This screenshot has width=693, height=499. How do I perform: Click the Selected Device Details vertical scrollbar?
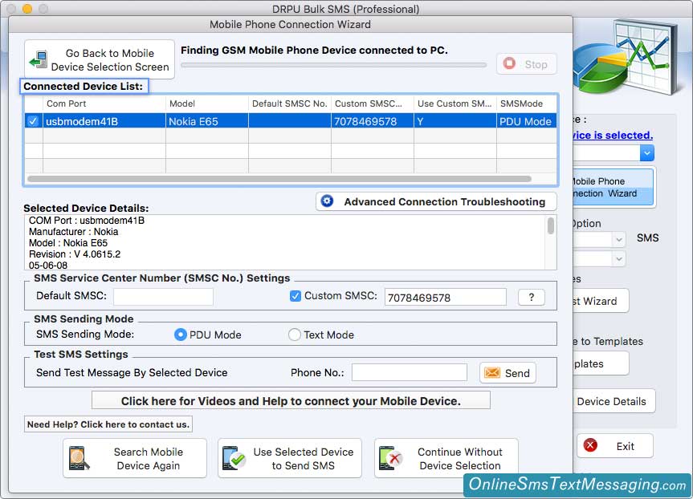(x=551, y=225)
